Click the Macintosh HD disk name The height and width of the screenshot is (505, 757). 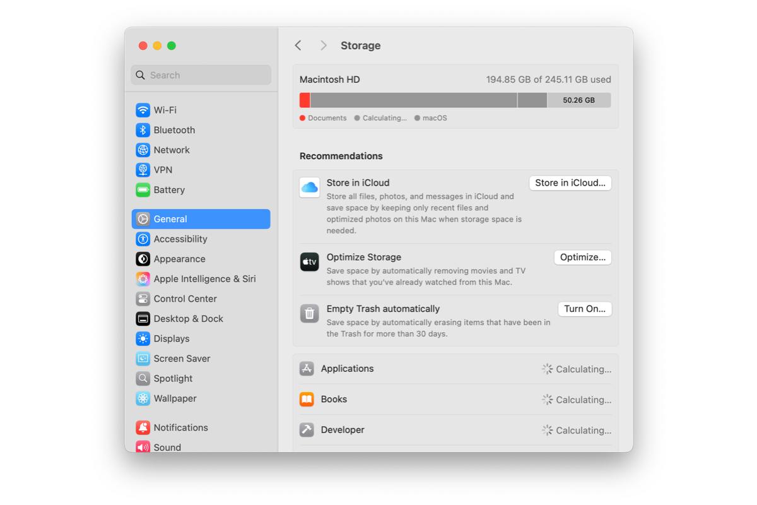(x=330, y=80)
